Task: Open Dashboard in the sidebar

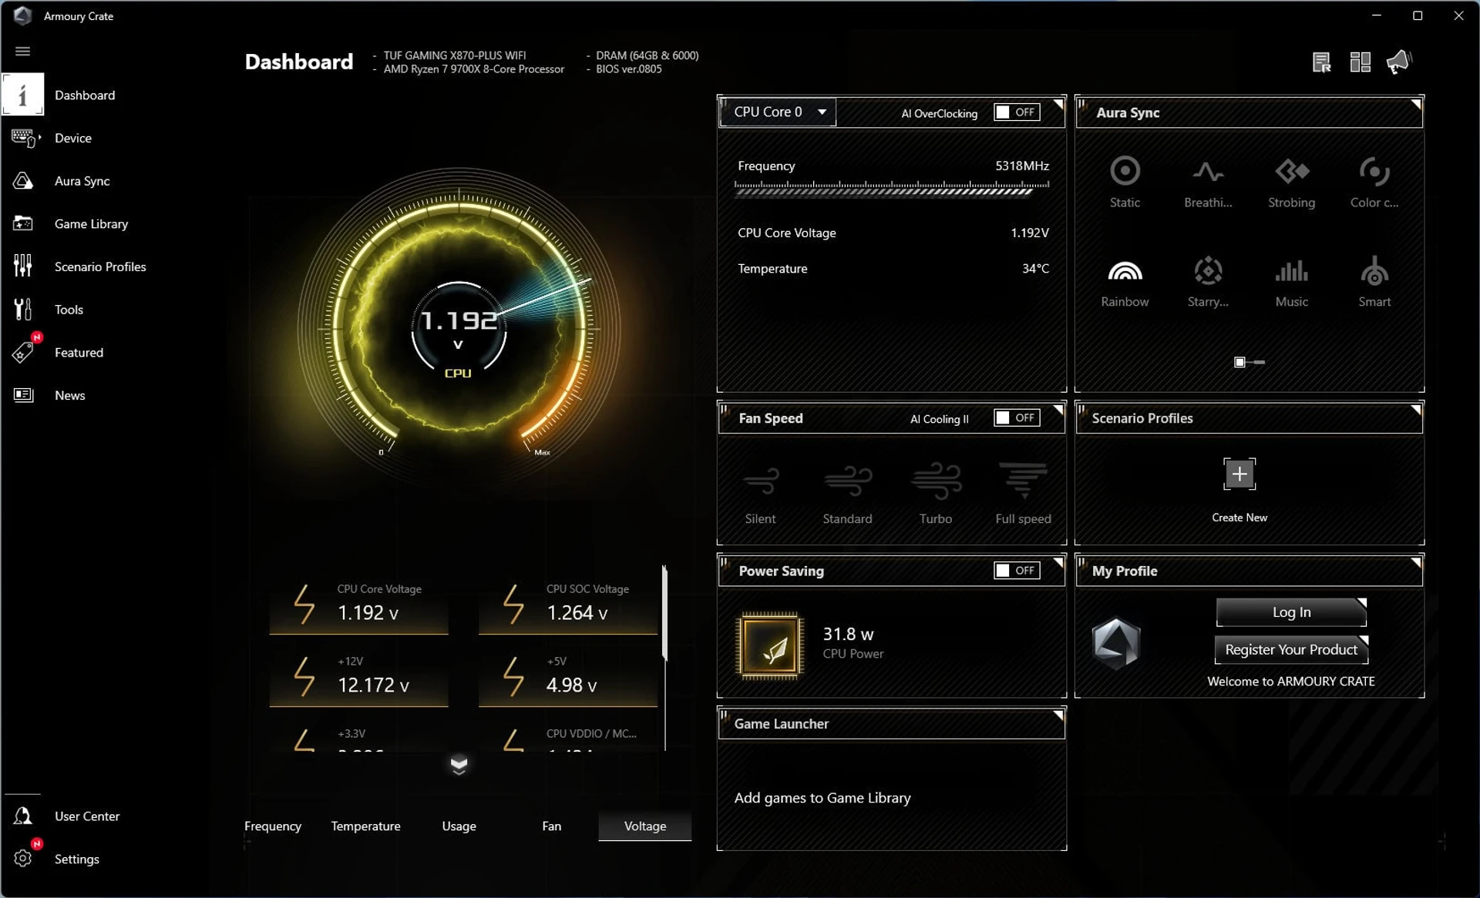Action: tap(85, 95)
